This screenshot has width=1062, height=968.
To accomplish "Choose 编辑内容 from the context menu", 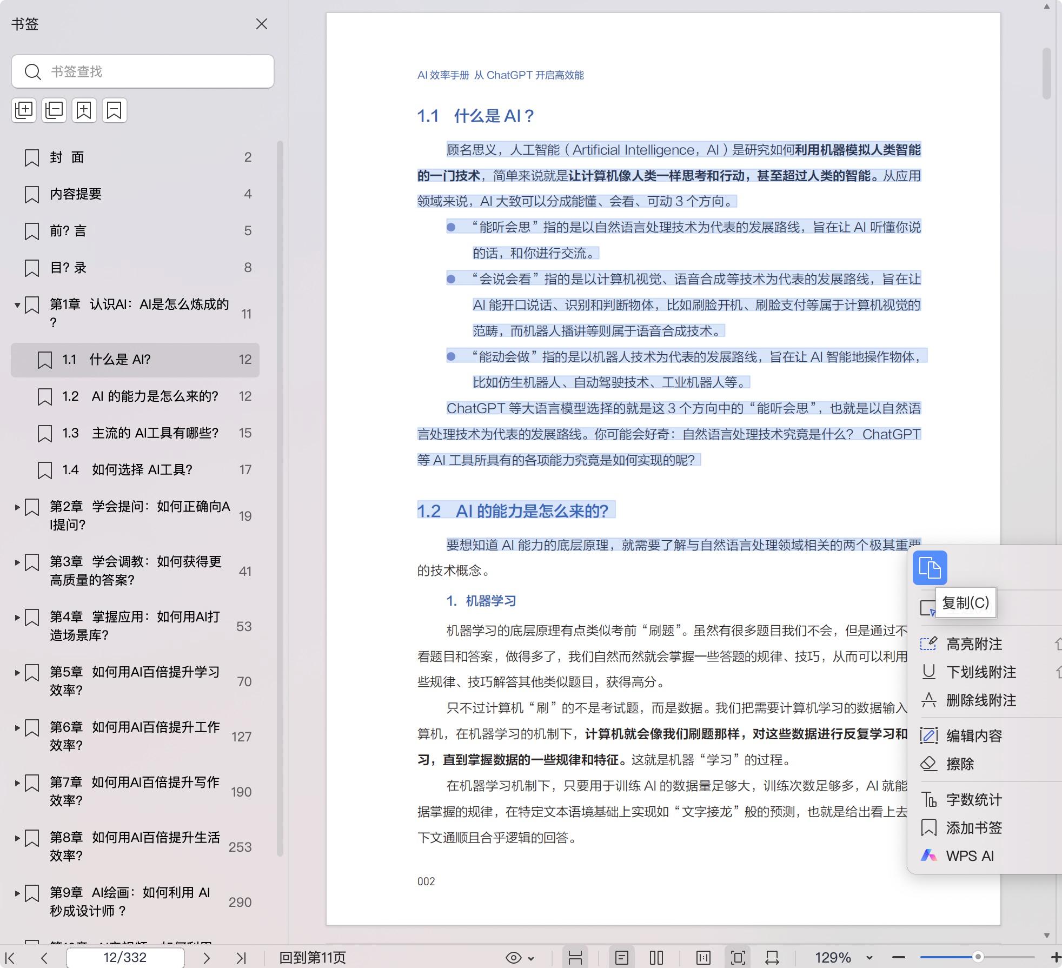I will coord(984,736).
